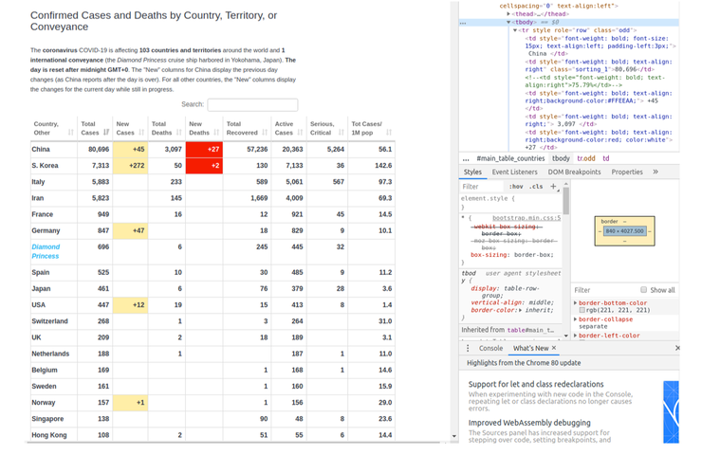Image resolution: width=702 pixels, height=455 pixels.
Task: Switch to Event Listeners tab
Action: 514,173
